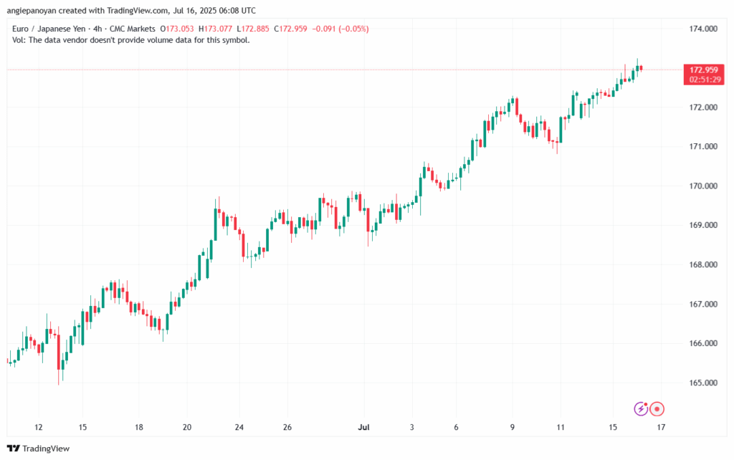Click the 12 date label on time axis
This screenshot has width=734, height=460.
38,428
